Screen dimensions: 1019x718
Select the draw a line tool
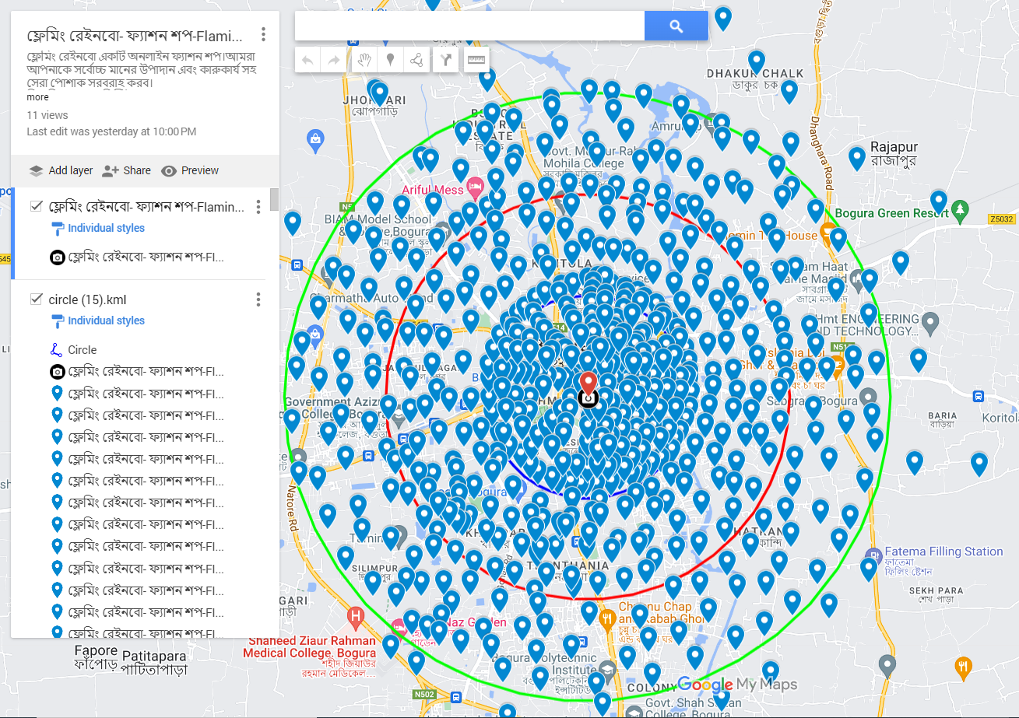[416, 59]
